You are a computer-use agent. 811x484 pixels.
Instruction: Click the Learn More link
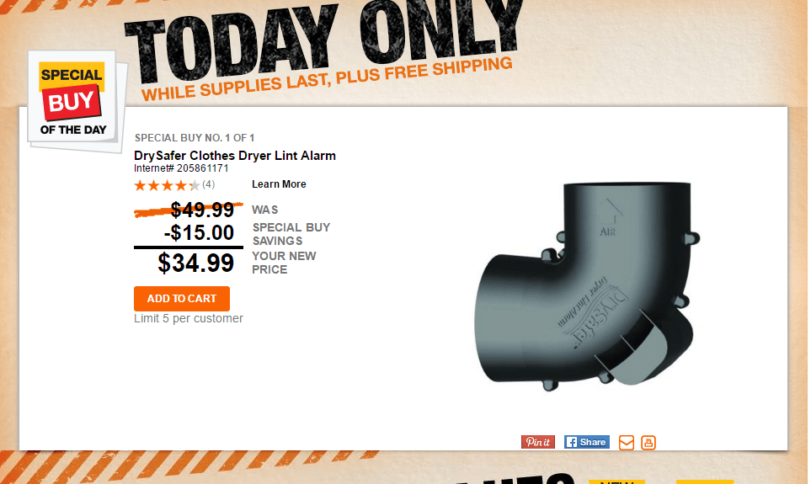(279, 184)
